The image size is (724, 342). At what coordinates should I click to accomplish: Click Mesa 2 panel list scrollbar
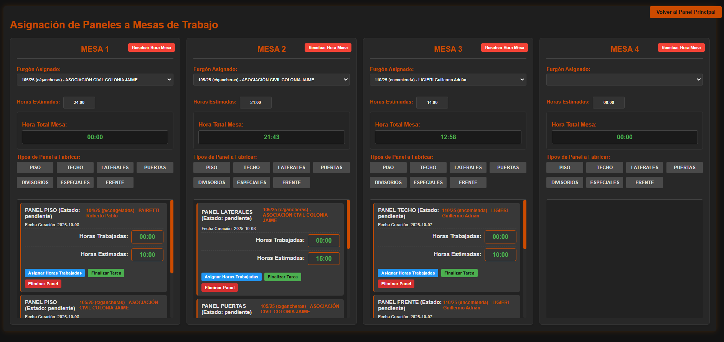pos(348,224)
